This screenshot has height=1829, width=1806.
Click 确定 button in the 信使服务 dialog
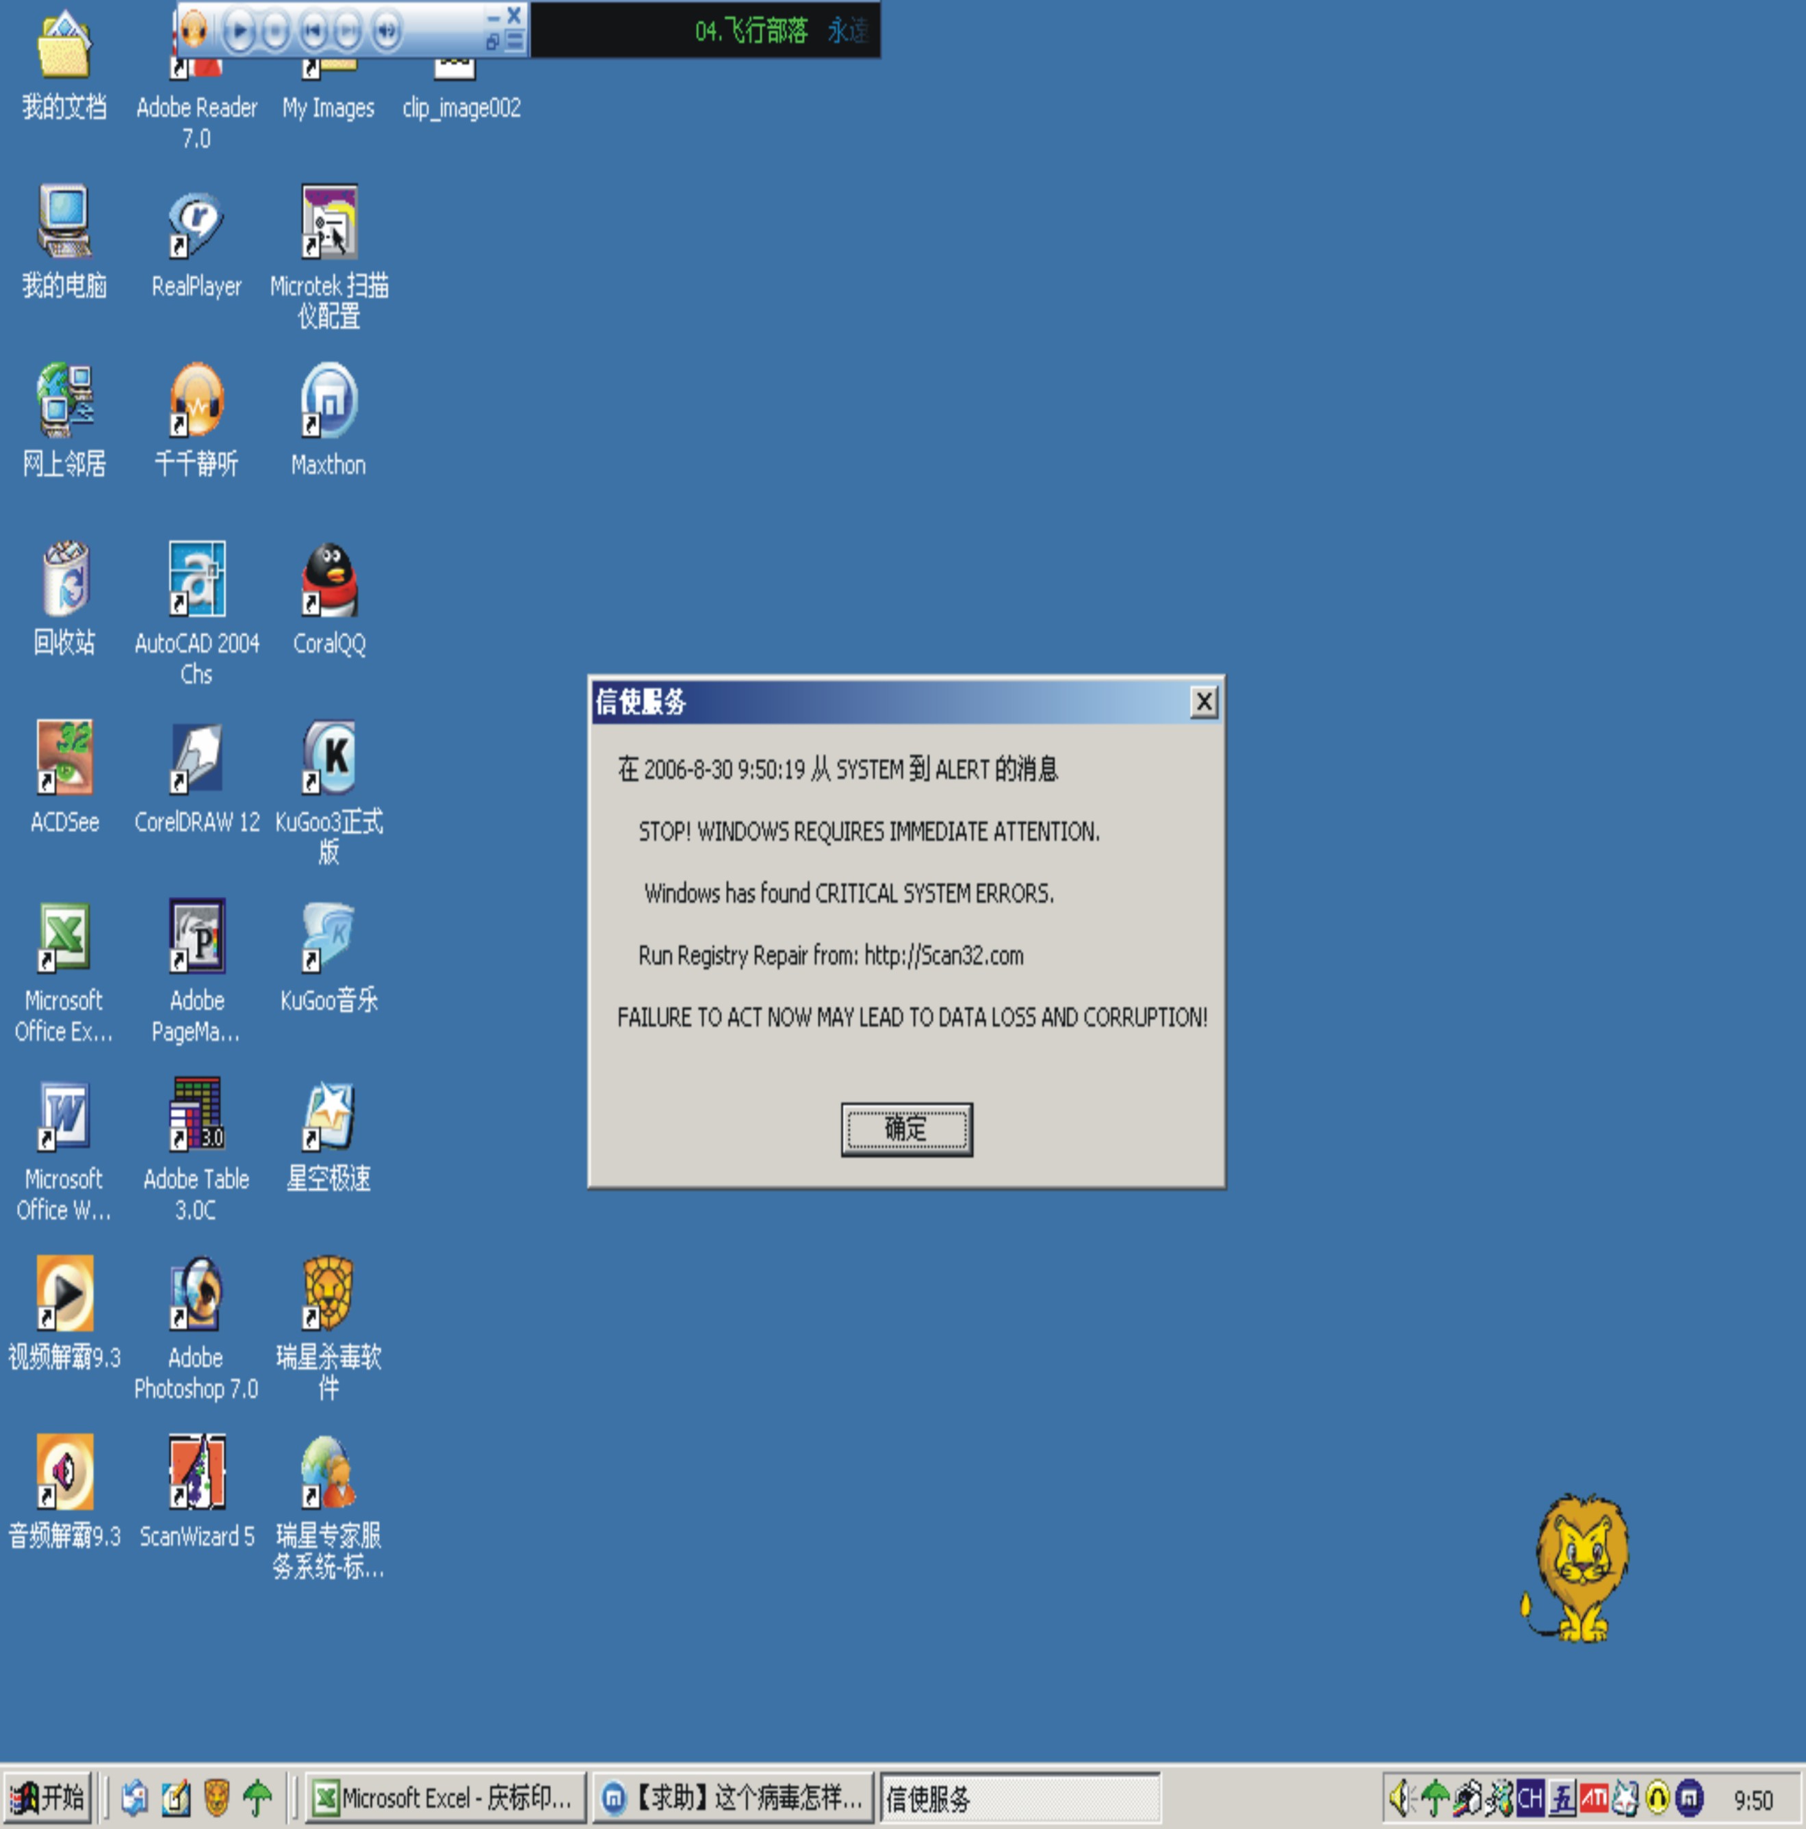tap(906, 1128)
